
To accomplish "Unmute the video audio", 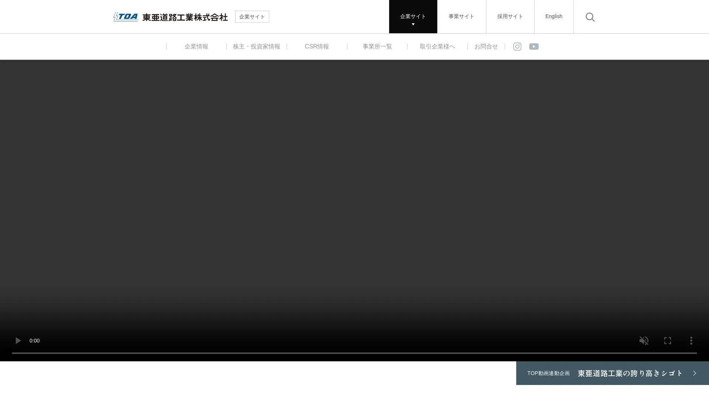I will (644, 341).
